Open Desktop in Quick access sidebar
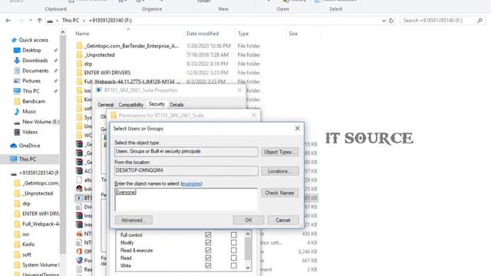The image size is (491, 276). click(x=31, y=50)
